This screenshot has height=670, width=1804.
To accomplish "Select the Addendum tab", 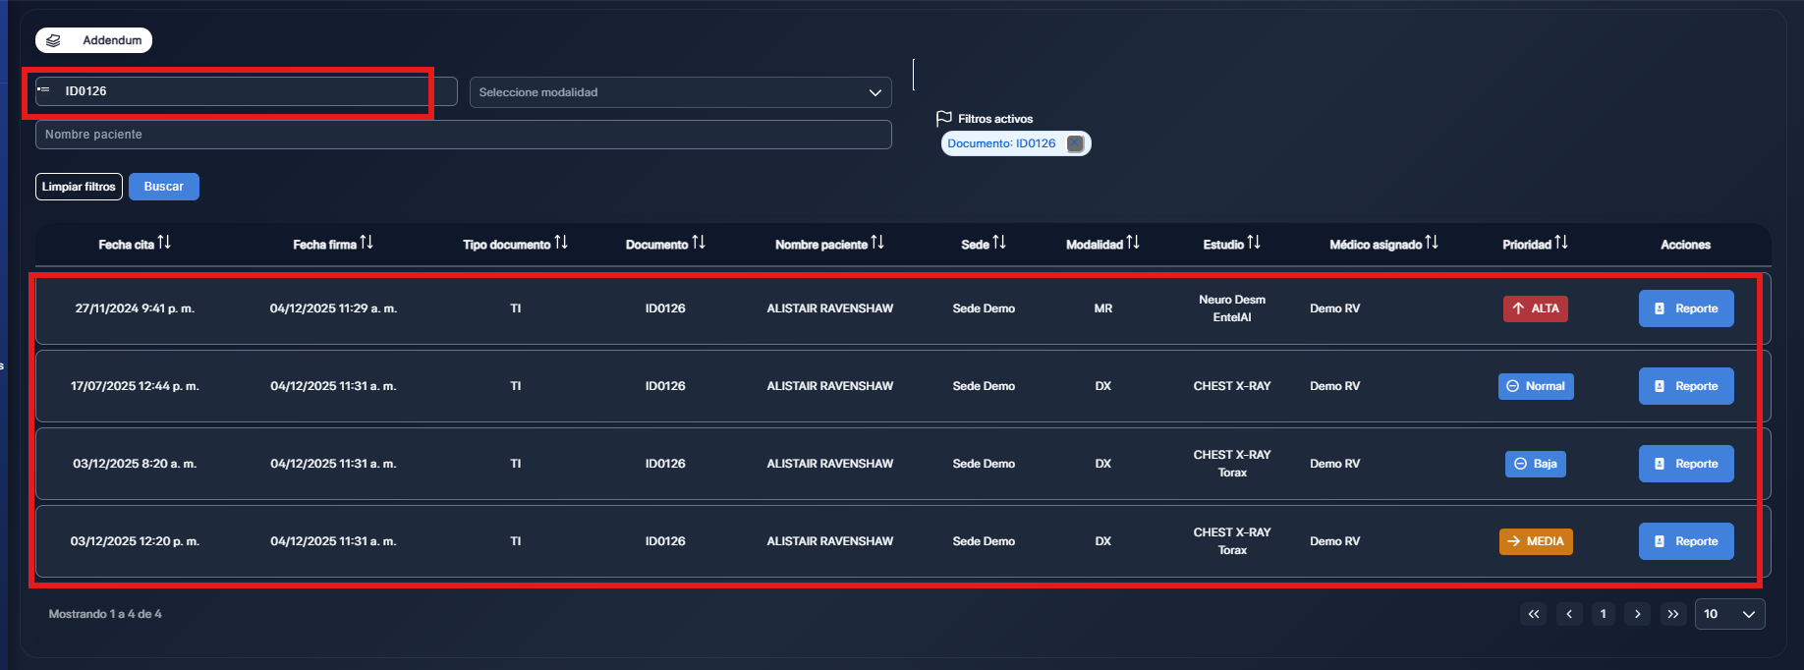I will tap(94, 40).
